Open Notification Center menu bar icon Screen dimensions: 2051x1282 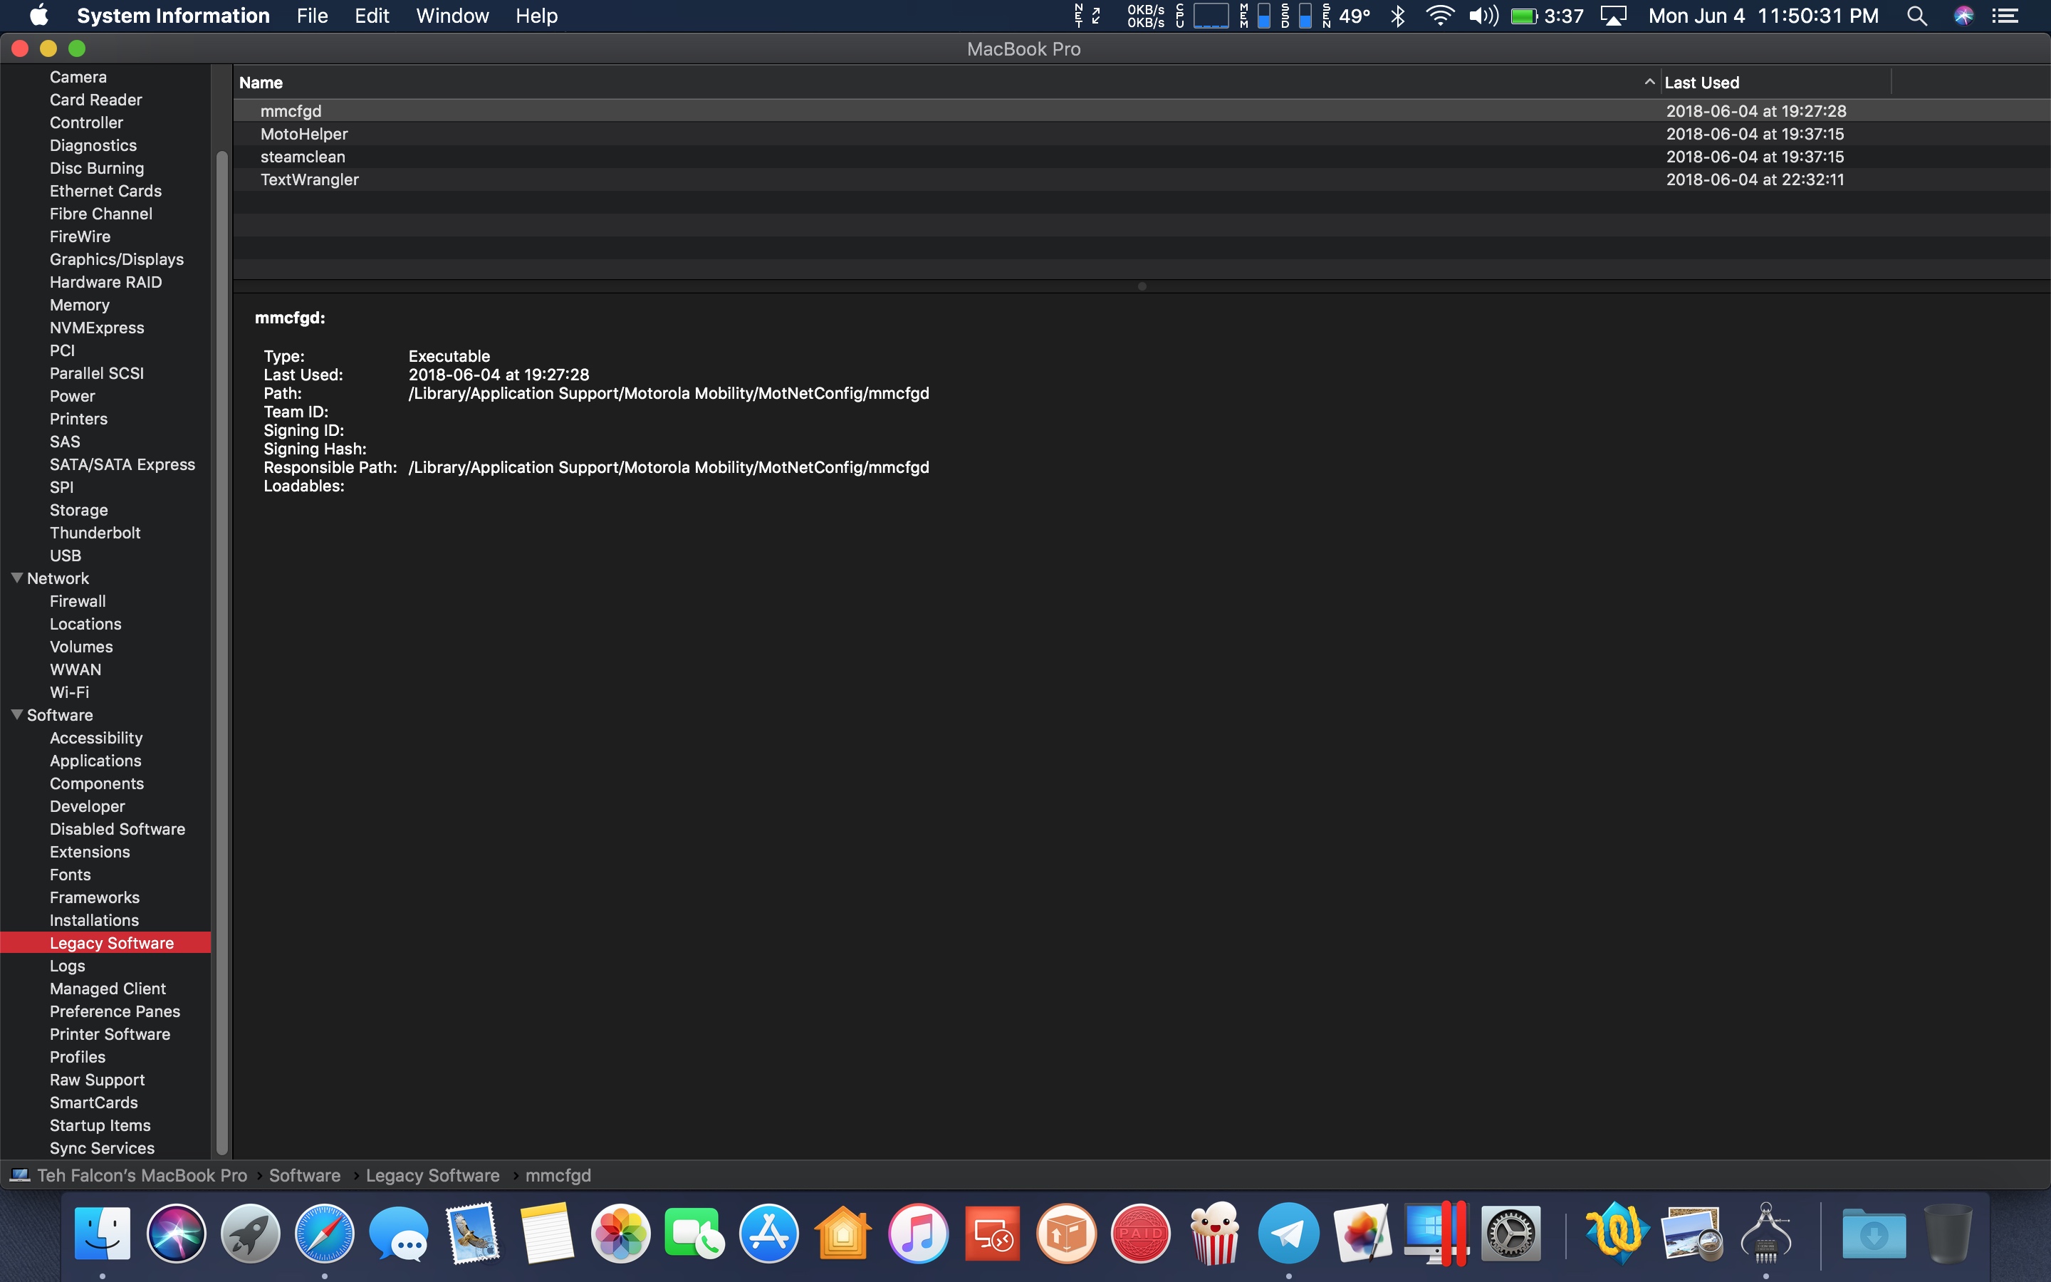[2005, 16]
